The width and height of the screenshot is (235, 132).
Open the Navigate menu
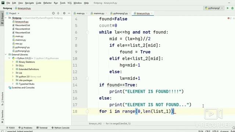tap(29, 3)
